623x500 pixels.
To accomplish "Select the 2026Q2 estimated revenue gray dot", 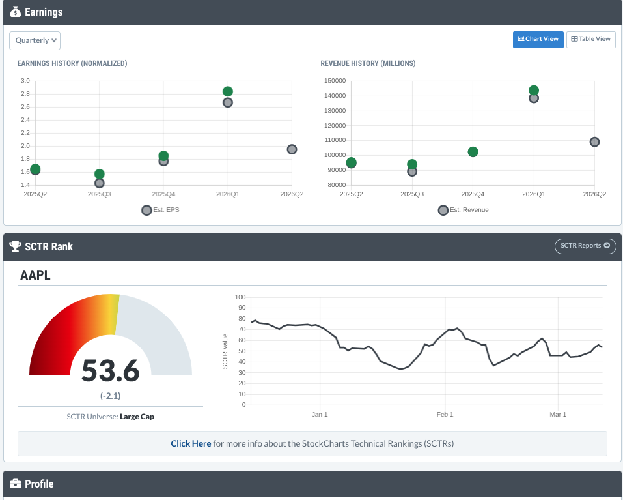I will click(595, 142).
